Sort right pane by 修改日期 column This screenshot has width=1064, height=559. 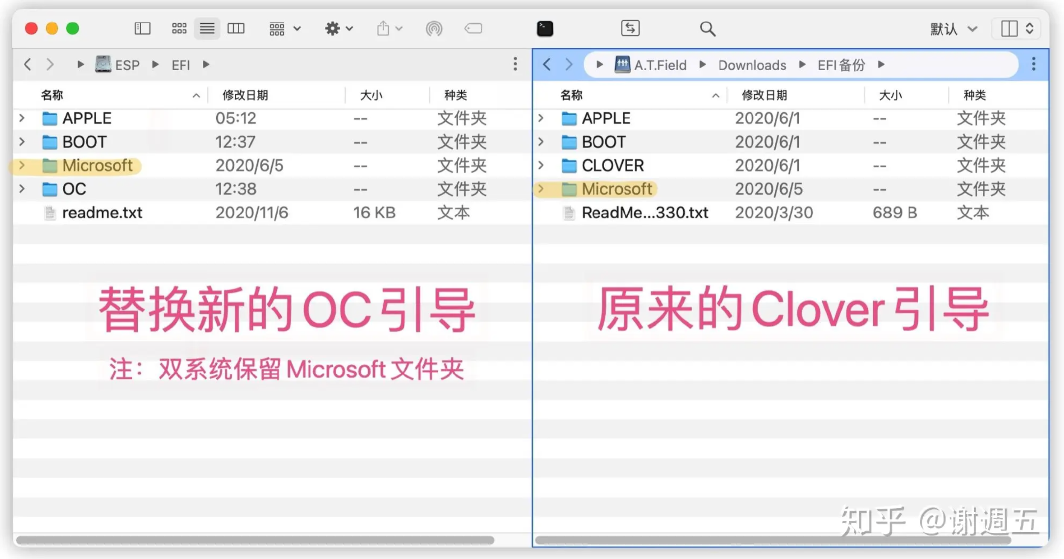764,95
